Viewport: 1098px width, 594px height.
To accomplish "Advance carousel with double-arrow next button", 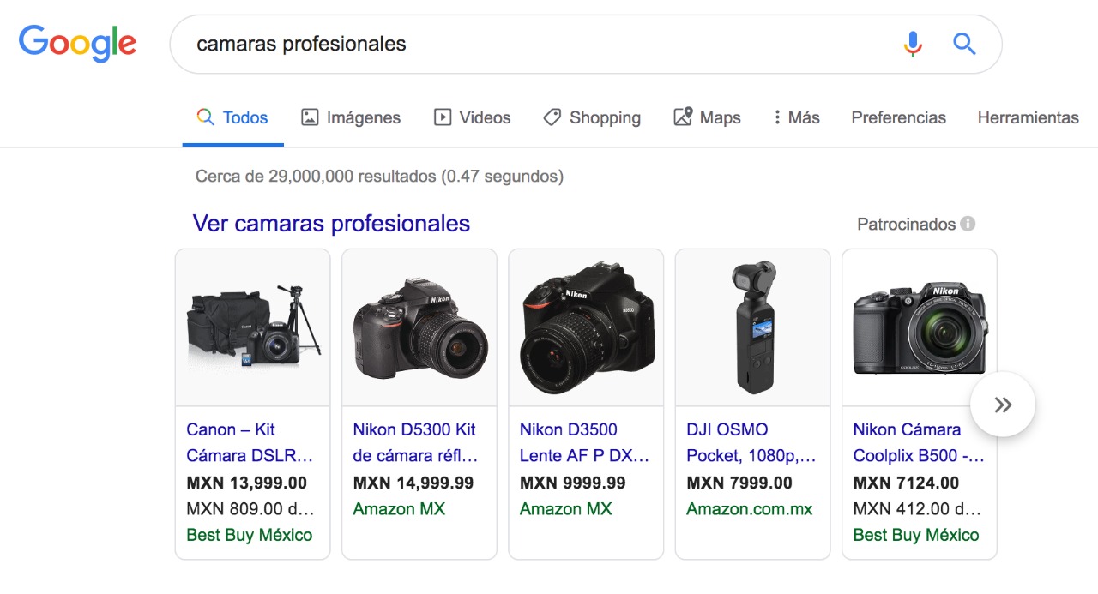I will [1002, 405].
